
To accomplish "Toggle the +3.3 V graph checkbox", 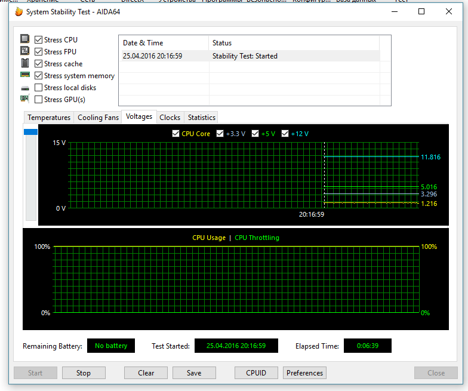I will (220, 134).
